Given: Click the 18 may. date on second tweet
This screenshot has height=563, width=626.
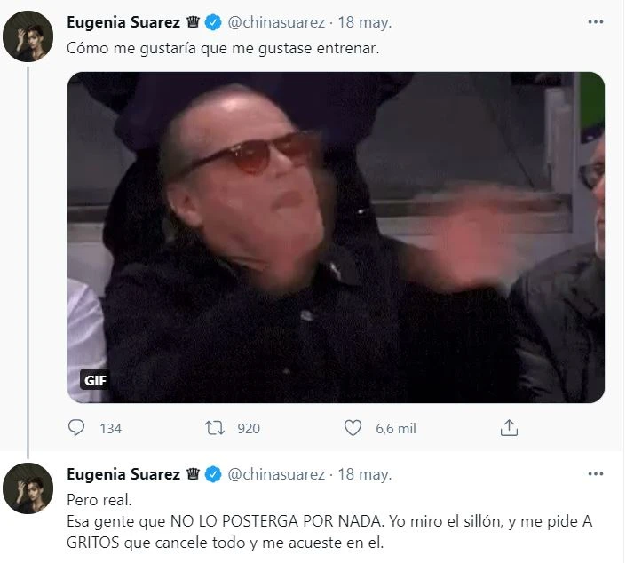Looking at the screenshot, I should tap(365, 474).
